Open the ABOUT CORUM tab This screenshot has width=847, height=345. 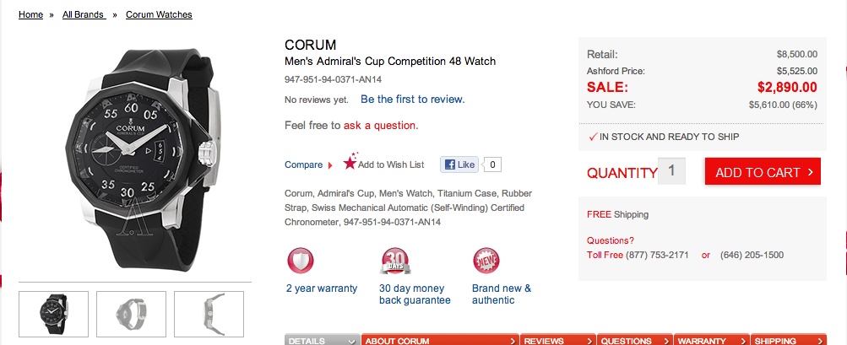point(439,341)
